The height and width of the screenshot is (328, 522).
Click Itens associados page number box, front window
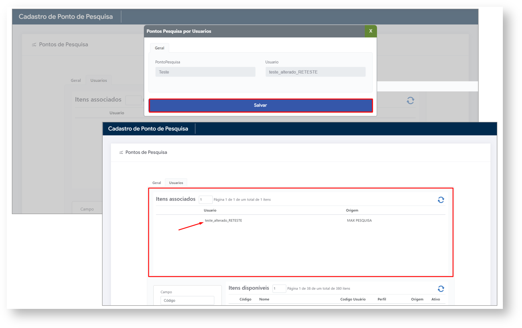(x=206, y=199)
